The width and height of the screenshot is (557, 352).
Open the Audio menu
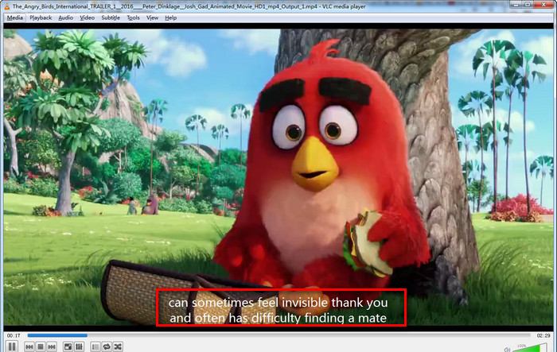point(66,17)
